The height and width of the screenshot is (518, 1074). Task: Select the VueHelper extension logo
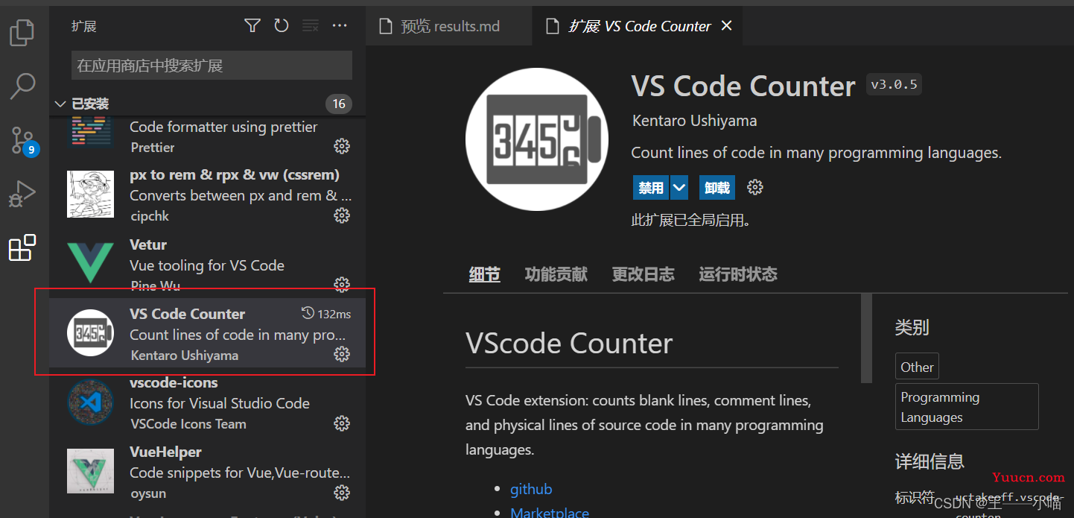90,471
